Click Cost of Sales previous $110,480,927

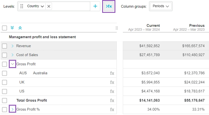193,55
